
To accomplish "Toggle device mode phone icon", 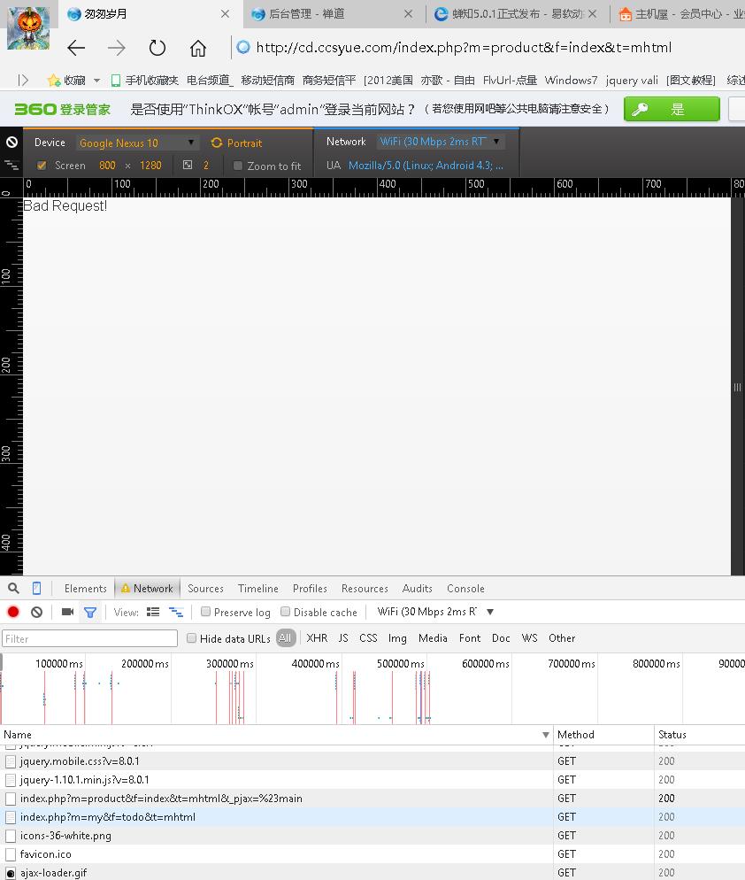I will 36,588.
